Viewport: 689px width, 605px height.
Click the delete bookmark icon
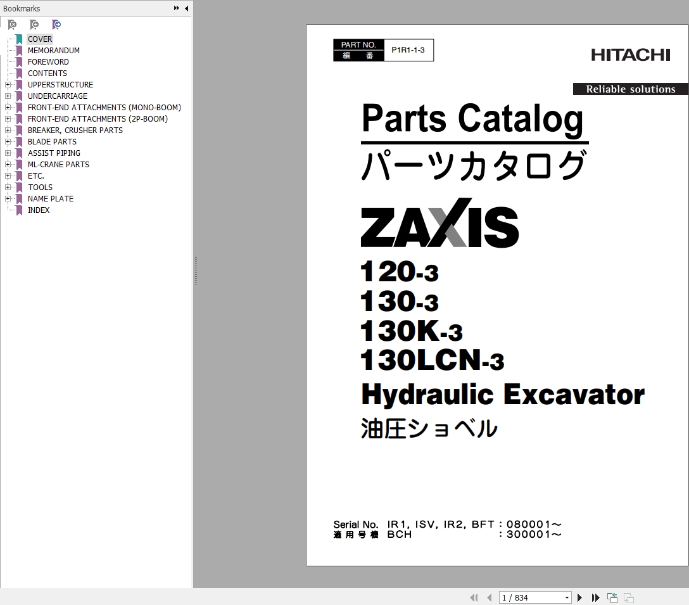coord(12,25)
